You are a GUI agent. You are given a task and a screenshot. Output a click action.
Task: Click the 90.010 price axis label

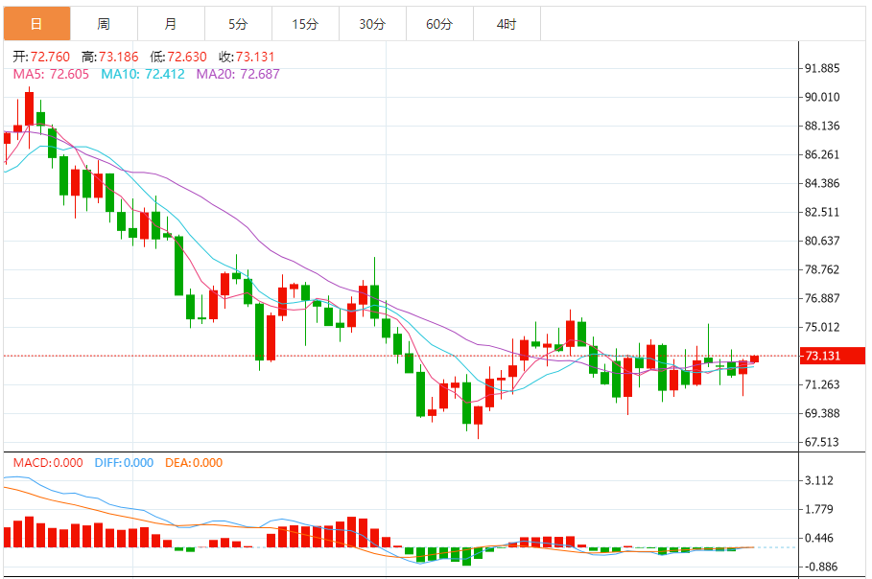tap(822, 97)
